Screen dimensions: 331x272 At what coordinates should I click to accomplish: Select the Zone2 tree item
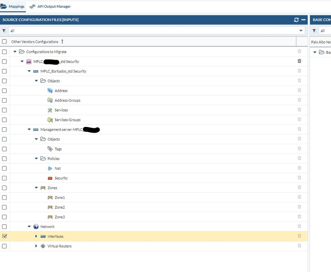coord(60,207)
